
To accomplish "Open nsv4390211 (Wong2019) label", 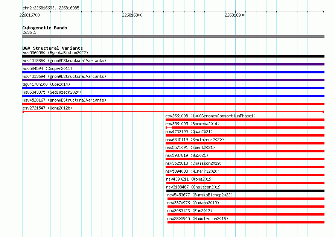I will pyautogui.click(x=190, y=179).
